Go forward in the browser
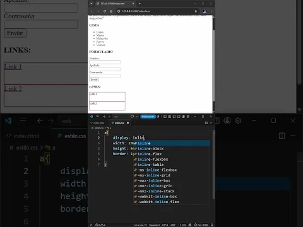The width and height of the screenshot is (303, 227). click(98, 11)
